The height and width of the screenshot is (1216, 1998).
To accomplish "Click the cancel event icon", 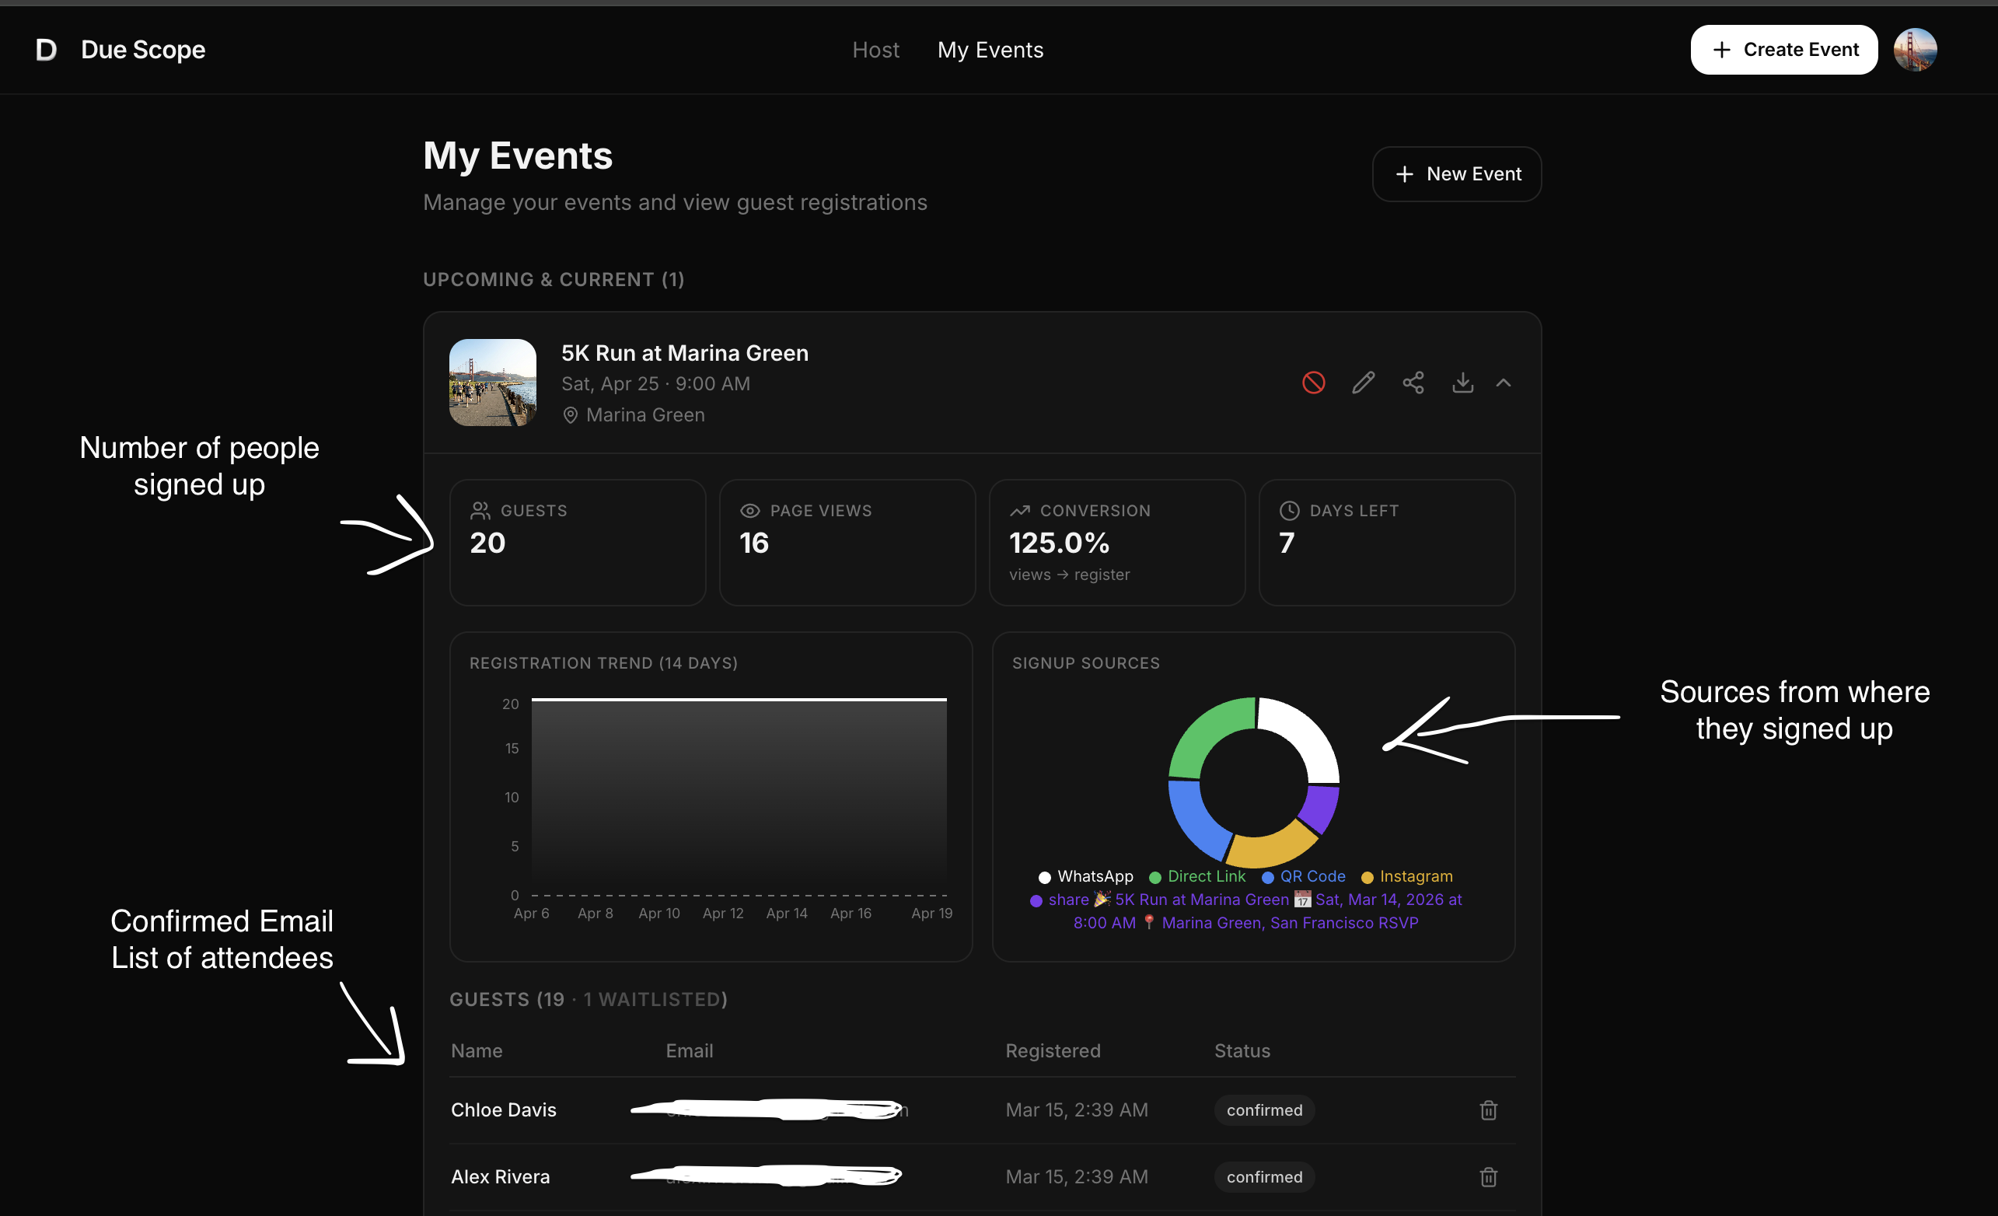I will (1313, 383).
